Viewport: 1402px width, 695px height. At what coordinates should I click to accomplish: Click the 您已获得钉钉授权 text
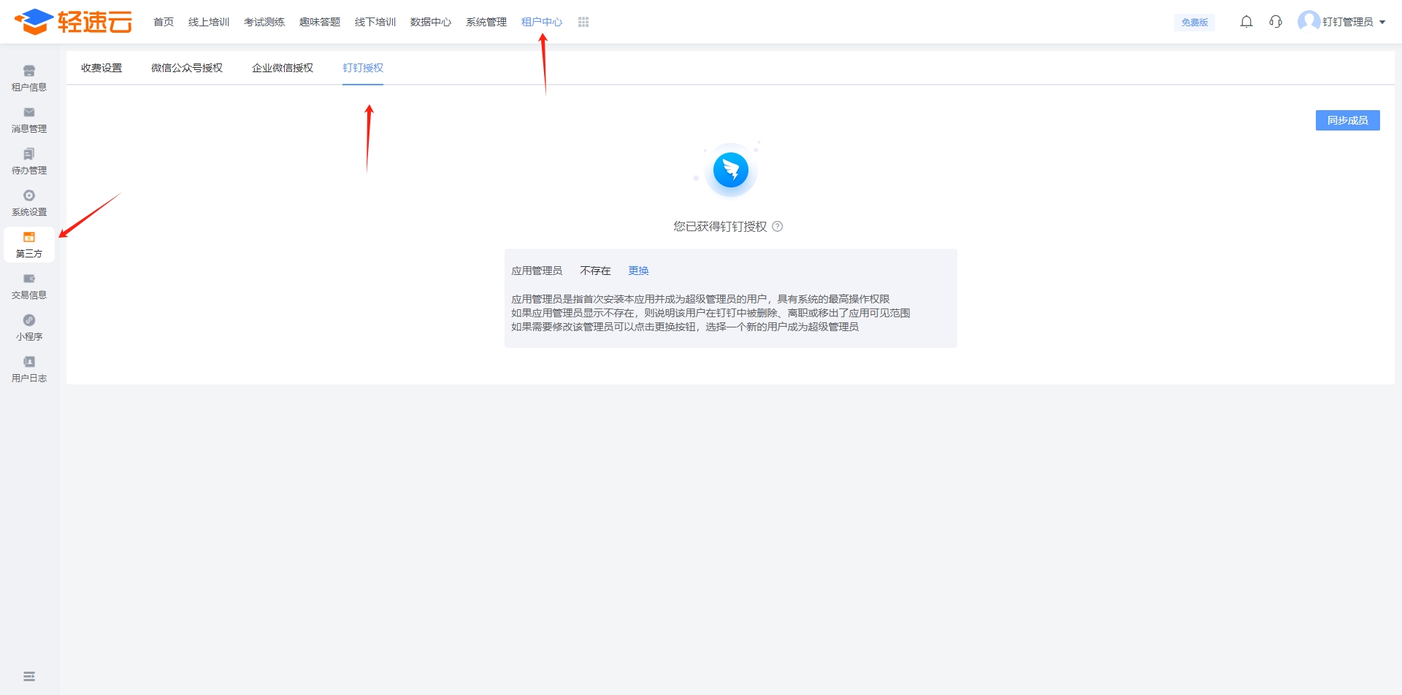(x=720, y=227)
